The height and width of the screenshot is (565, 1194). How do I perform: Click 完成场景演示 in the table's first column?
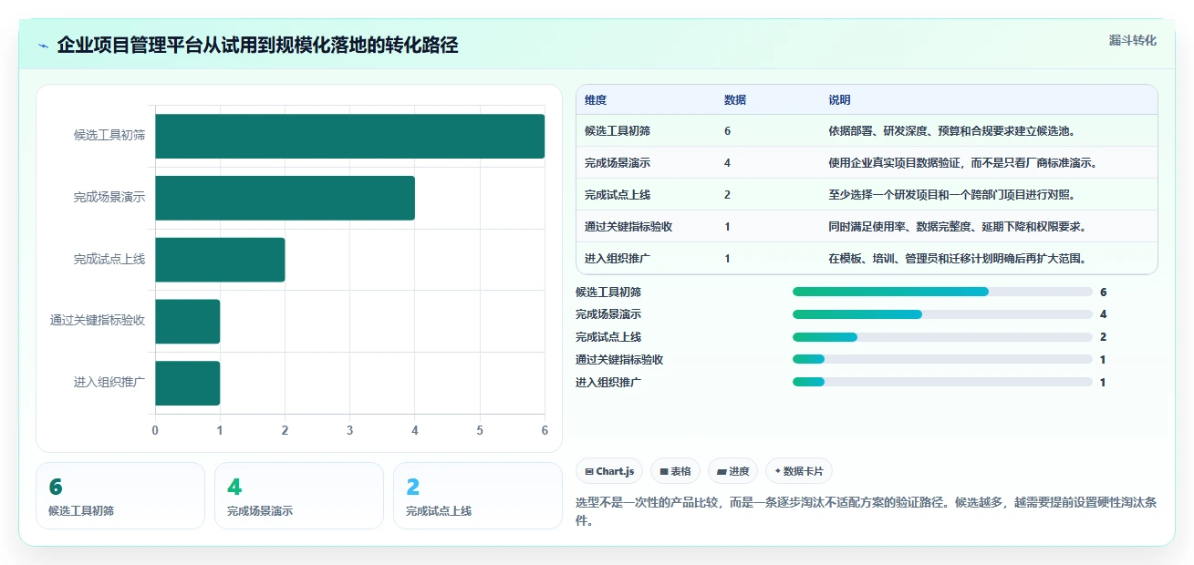(x=618, y=163)
